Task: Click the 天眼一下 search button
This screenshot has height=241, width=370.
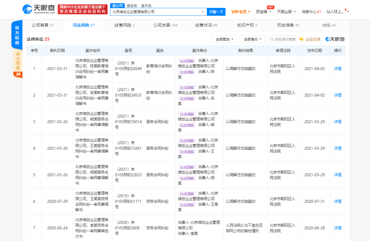Action: tap(216, 12)
